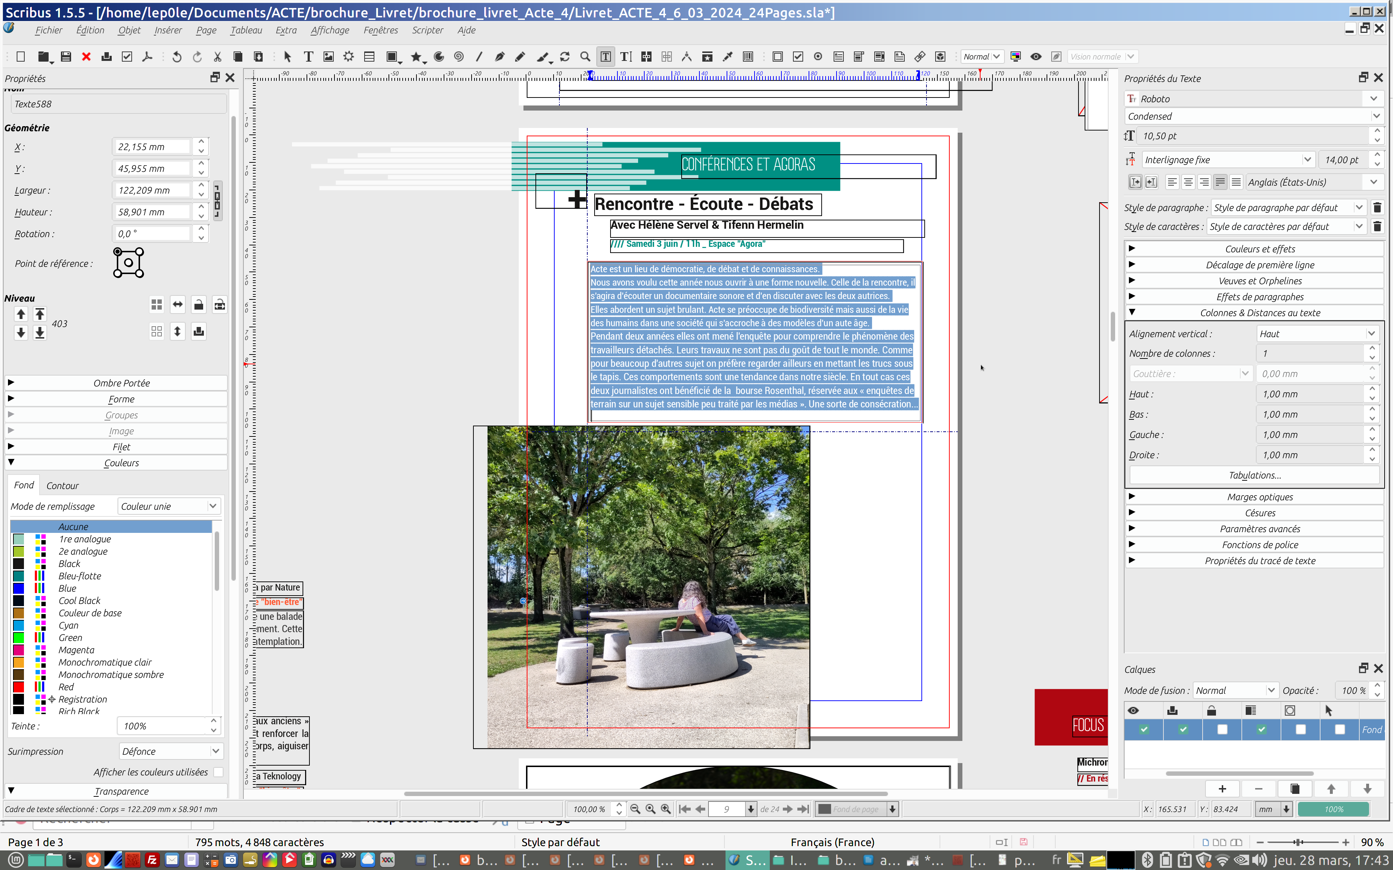Select the Bezier curve pen tool
The width and height of the screenshot is (1393, 870).
click(500, 57)
